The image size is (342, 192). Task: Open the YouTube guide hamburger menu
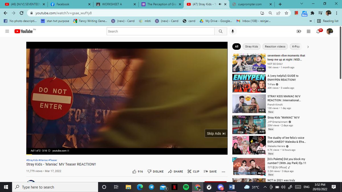(x=7, y=31)
